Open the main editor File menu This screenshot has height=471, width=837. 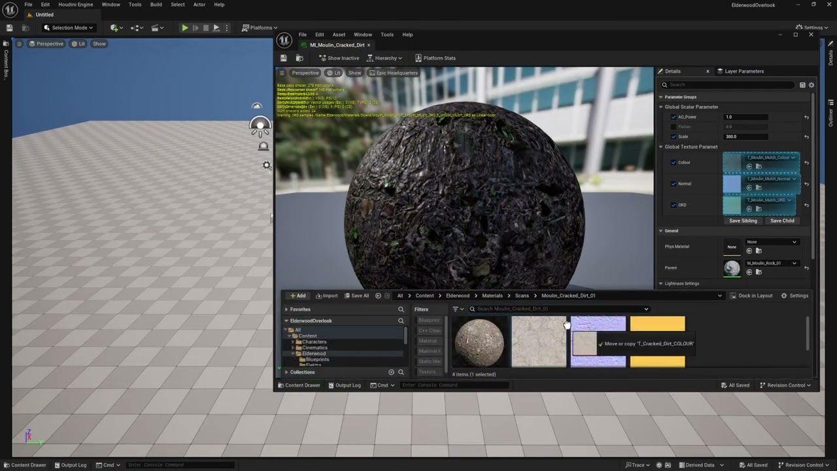click(x=28, y=5)
